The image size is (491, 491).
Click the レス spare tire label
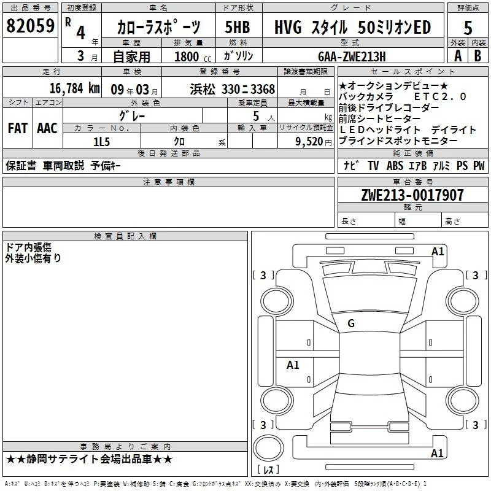pos(268,470)
